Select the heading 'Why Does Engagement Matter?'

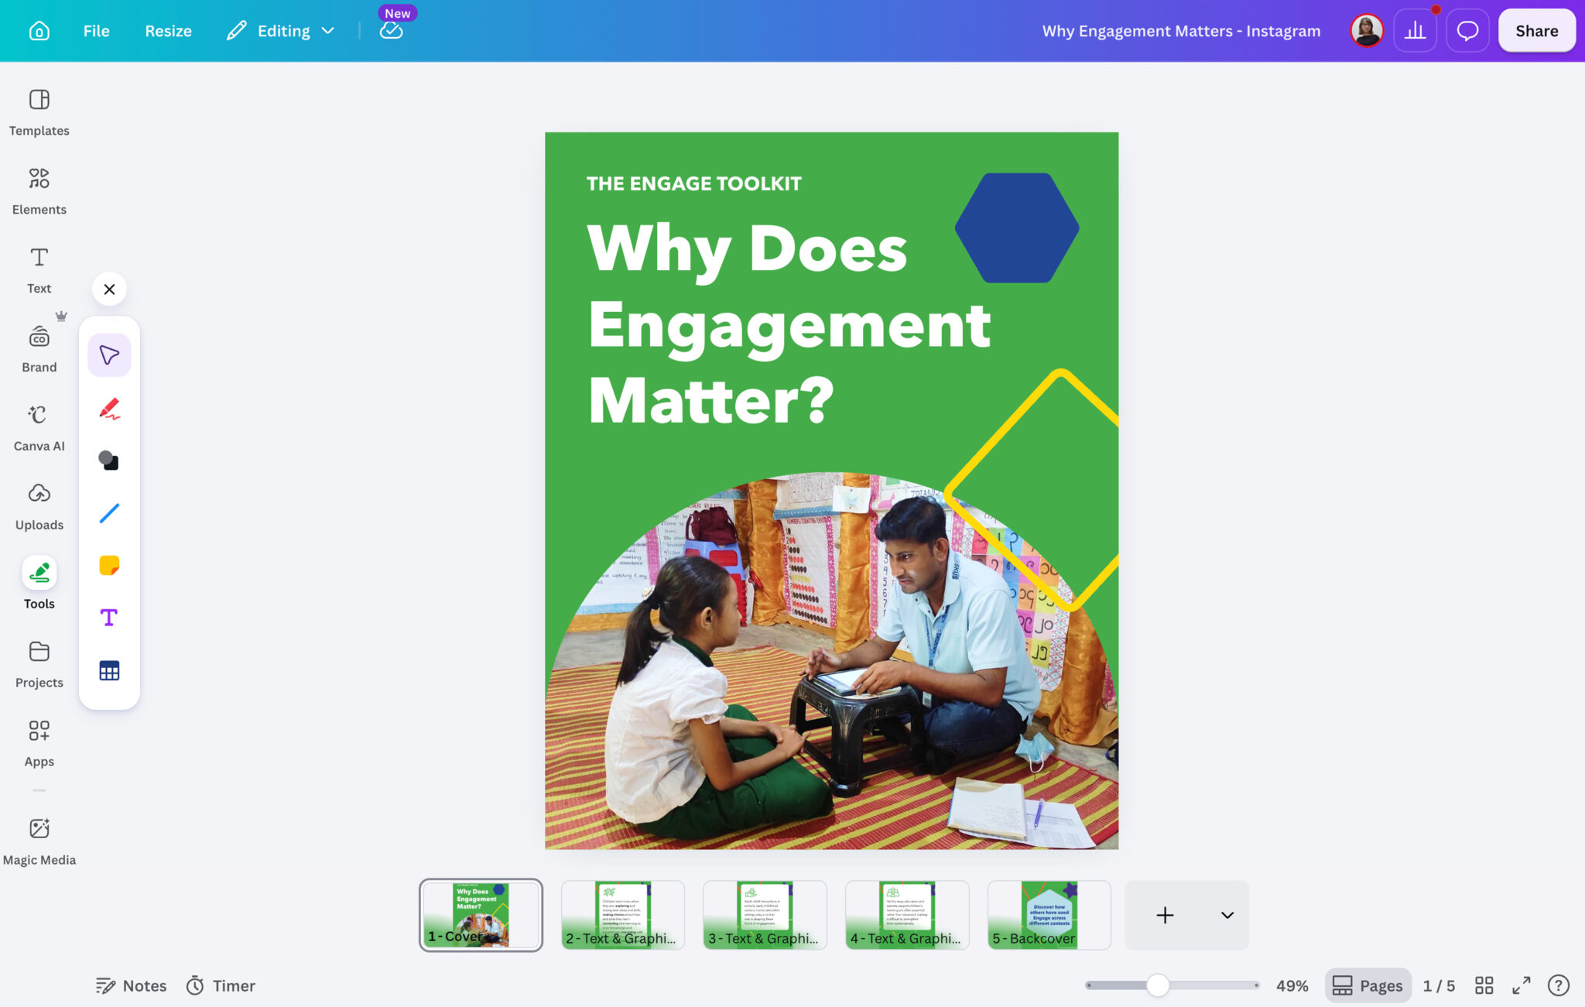pyautogui.click(x=789, y=324)
